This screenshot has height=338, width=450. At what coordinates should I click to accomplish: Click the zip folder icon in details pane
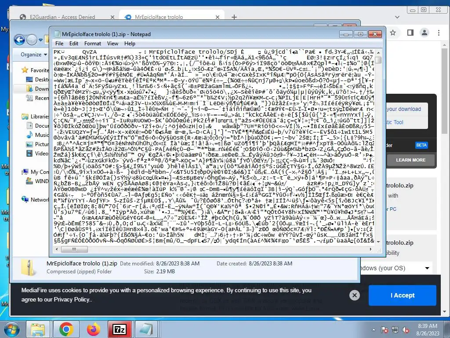click(x=29, y=267)
